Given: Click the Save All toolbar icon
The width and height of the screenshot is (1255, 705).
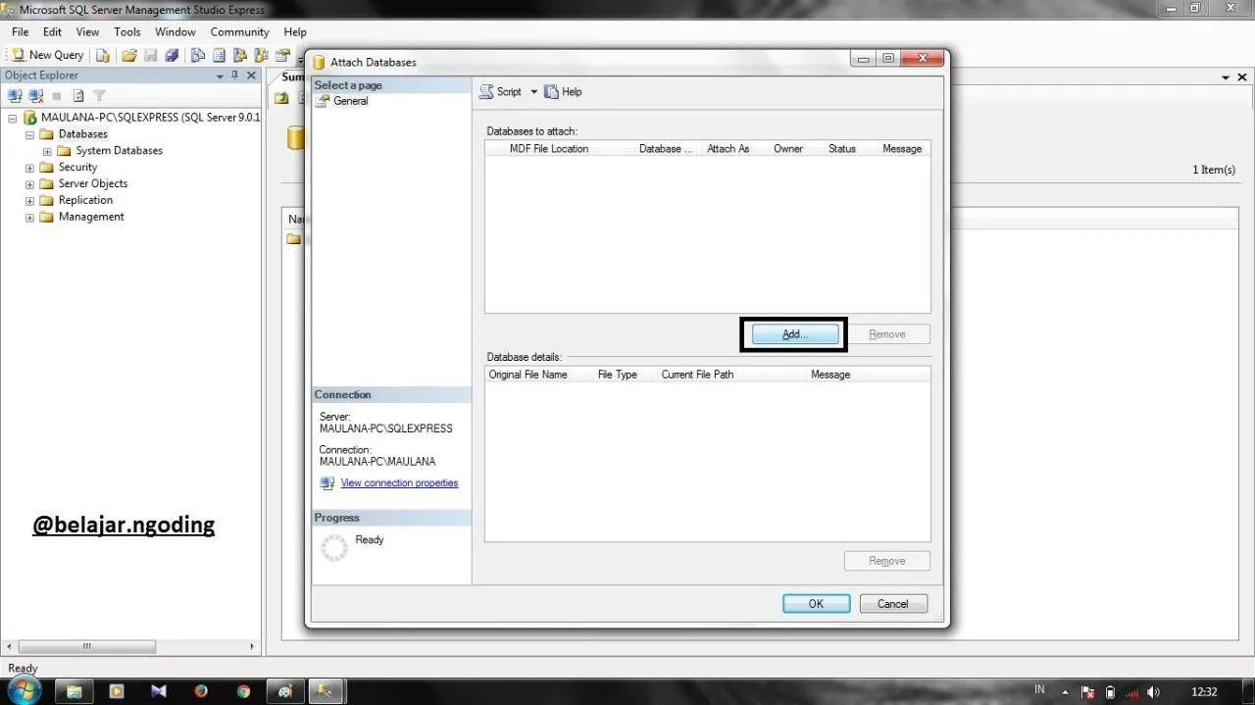Looking at the screenshot, I should (x=172, y=55).
